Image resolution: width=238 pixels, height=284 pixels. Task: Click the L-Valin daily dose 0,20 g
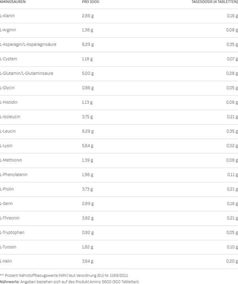point(232,261)
